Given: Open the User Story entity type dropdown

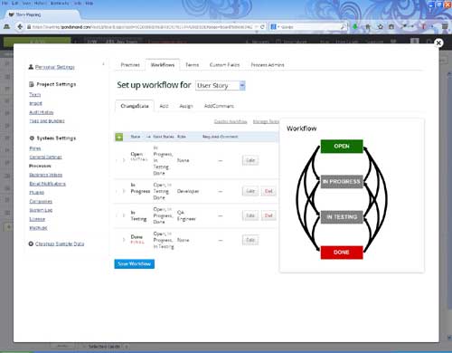Looking at the screenshot, I should click(221, 86).
